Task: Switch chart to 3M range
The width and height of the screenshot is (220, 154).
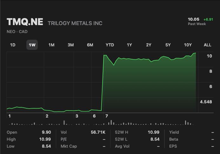Action: (71, 45)
